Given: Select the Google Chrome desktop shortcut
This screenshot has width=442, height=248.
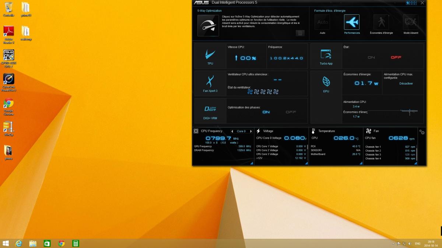Looking at the screenshot, I should tap(8, 107).
